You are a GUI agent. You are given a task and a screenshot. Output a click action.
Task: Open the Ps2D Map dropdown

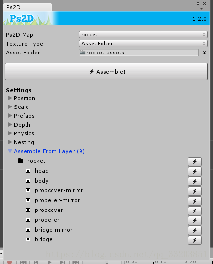tap(143, 35)
